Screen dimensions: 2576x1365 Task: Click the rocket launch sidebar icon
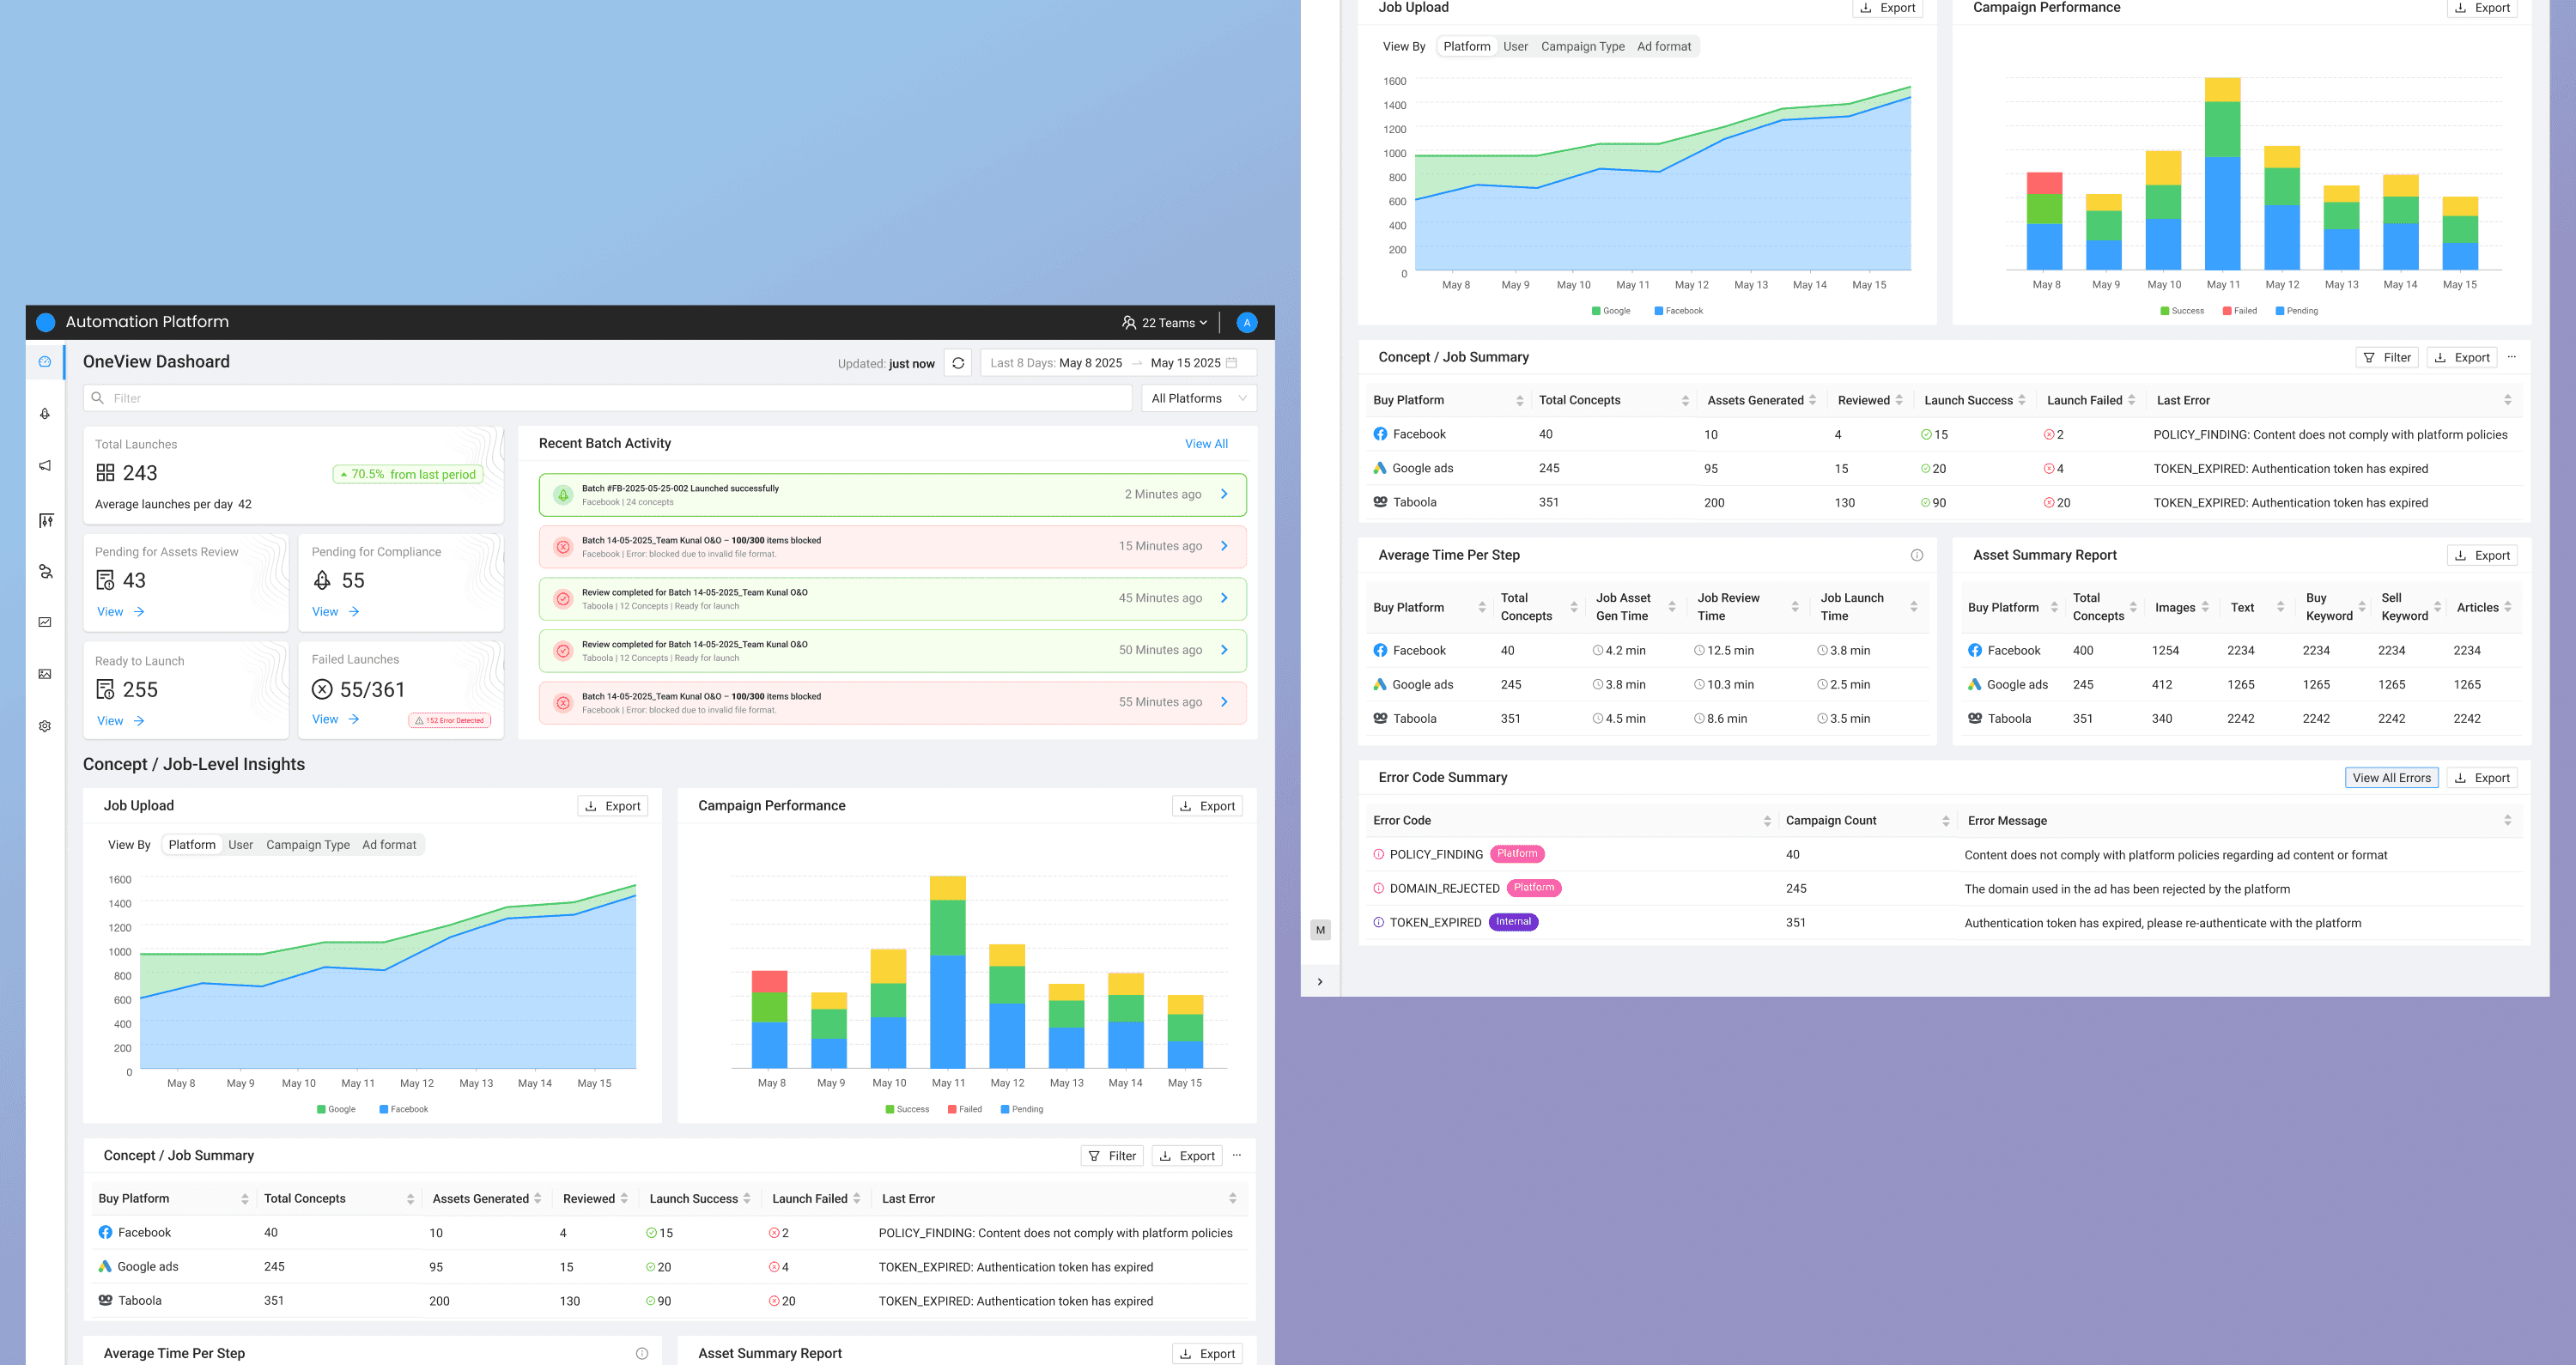coord(45,414)
